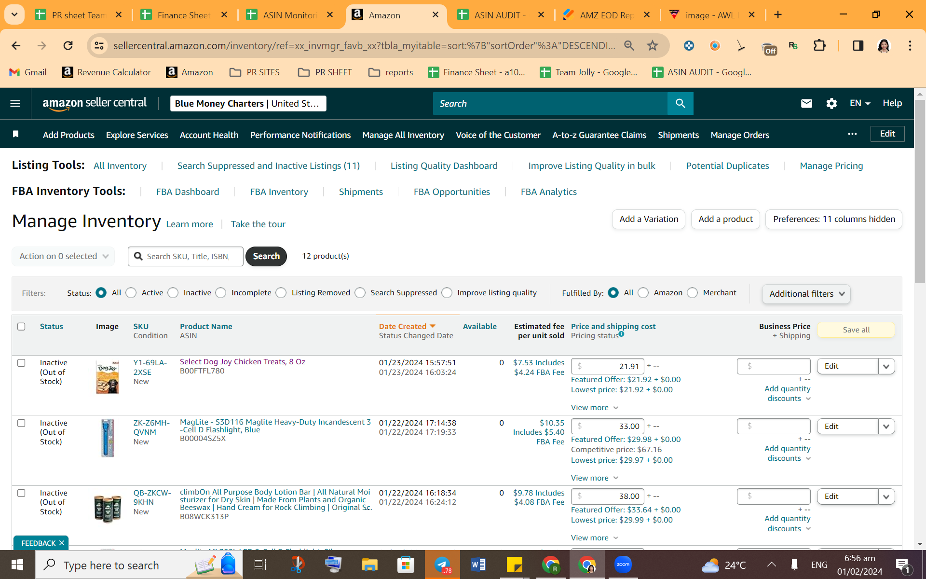
Task: Click the zoom magnifier icon in address bar
Action: pos(629,45)
